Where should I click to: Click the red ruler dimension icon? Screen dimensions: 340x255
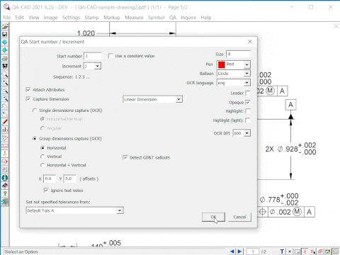tap(5, 146)
